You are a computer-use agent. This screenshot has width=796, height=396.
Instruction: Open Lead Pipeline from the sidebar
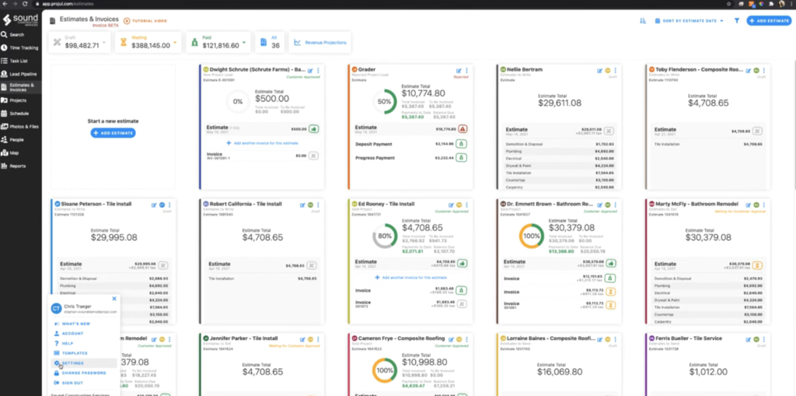[x=21, y=74]
